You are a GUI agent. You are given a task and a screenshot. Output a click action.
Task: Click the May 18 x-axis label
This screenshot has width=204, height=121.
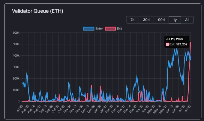click(157, 109)
